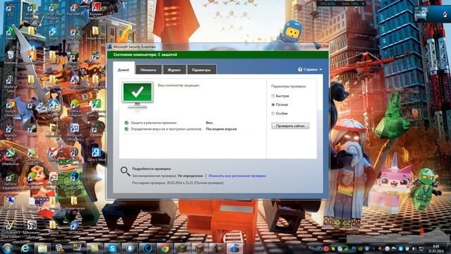Click the CPU and RAM desktop gadget

coord(341,4)
